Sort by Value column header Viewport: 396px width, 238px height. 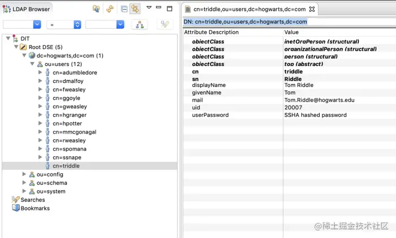pos(339,32)
